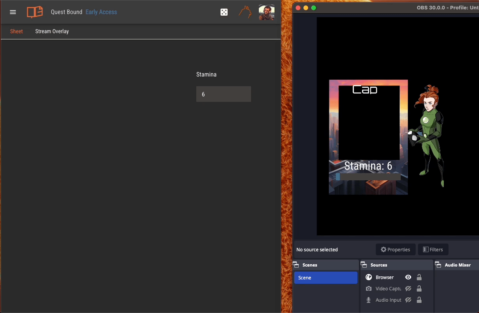Screen dimensions: 479x313
Task: Click the Browser source globe icon
Action: tap(368, 277)
